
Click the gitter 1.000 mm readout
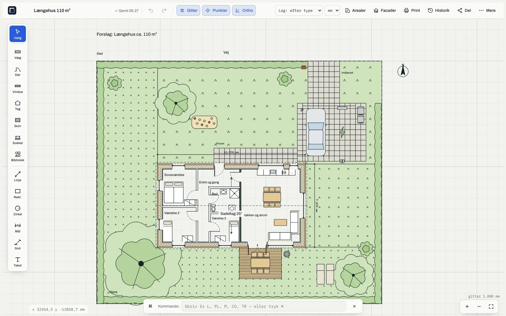(484, 296)
